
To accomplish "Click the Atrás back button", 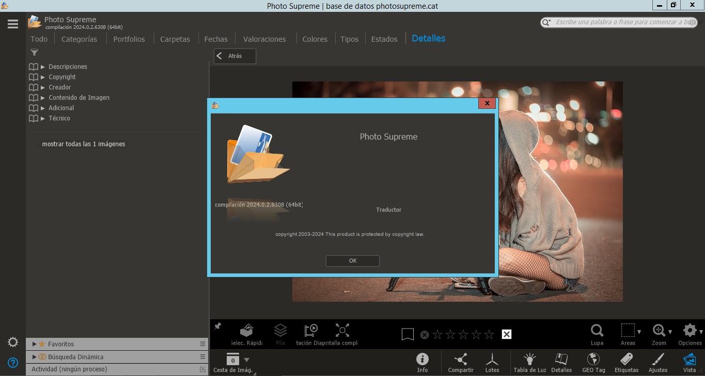I will (235, 56).
